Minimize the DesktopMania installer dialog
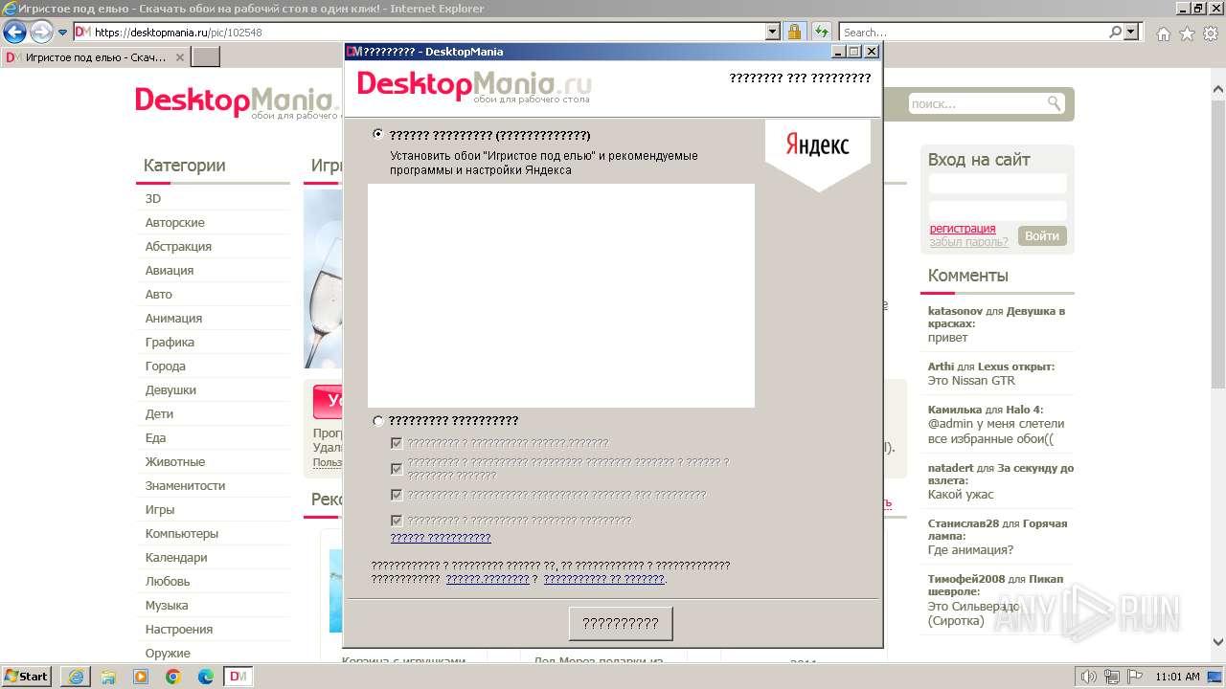 click(x=839, y=52)
